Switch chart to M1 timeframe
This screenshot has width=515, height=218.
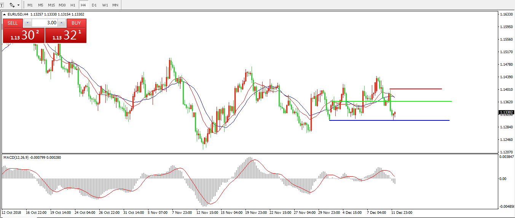pyautogui.click(x=30, y=5)
